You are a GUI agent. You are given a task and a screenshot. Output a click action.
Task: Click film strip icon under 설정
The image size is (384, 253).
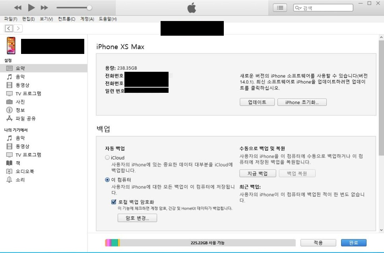click(9, 85)
